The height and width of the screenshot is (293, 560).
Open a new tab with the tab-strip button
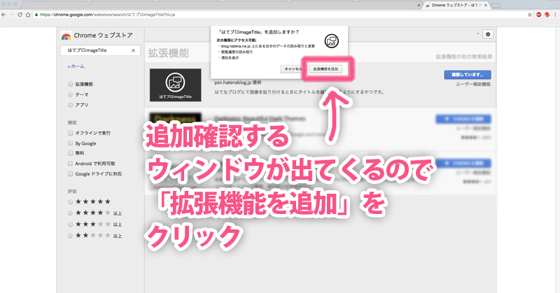coord(496,6)
